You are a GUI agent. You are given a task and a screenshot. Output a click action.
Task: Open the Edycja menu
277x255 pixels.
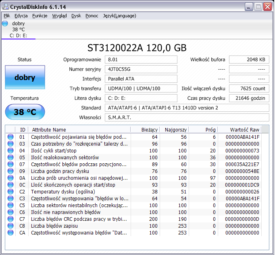point(21,16)
